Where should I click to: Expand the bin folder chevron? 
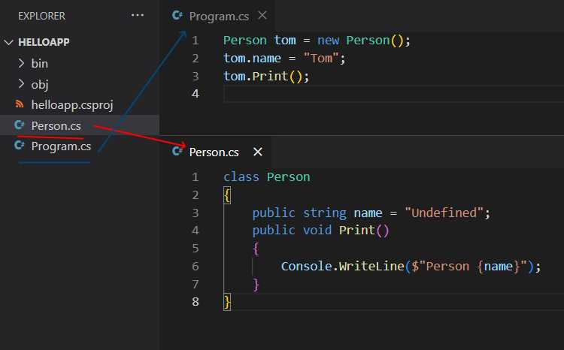pyautogui.click(x=22, y=63)
